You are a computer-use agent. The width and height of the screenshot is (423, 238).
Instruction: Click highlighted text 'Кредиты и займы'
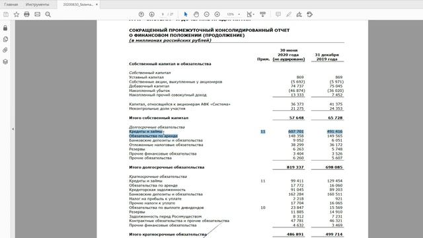point(145,132)
